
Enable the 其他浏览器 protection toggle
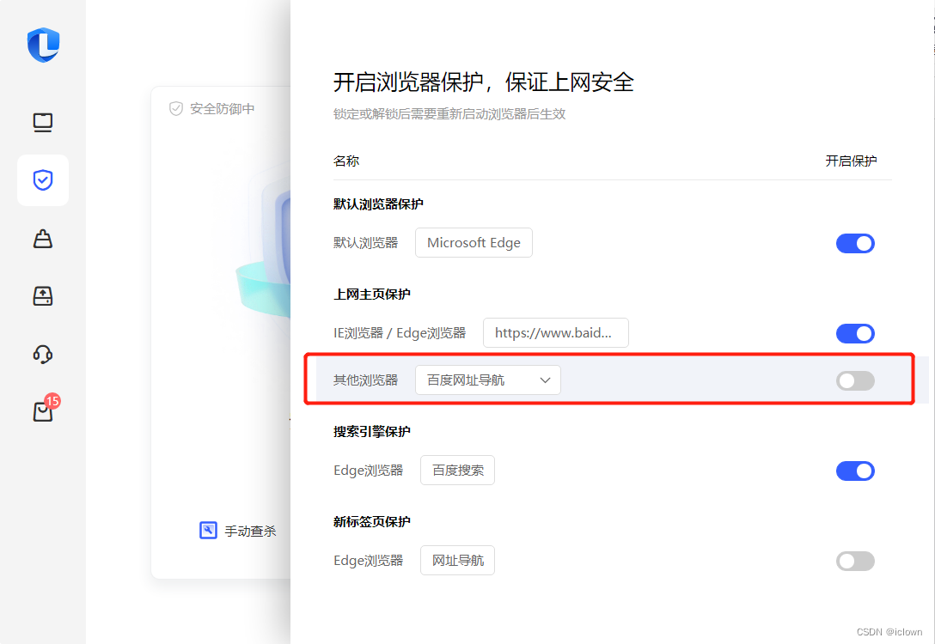855,380
